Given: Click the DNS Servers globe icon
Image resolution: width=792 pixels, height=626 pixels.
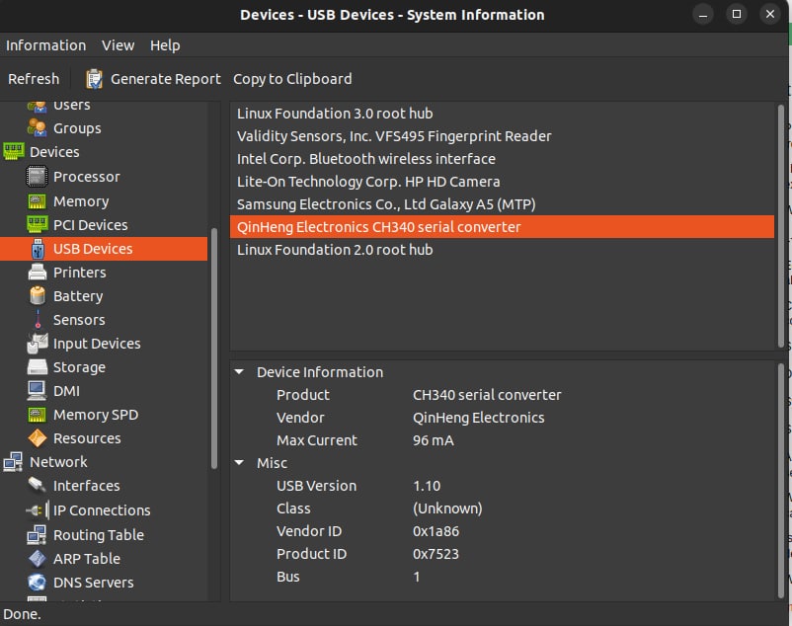Looking at the screenshot, I should pos(37,583).
